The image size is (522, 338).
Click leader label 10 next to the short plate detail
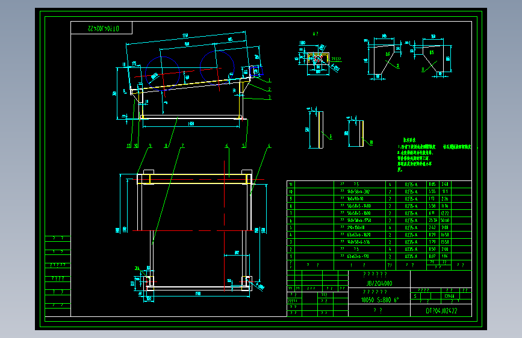point(371,143)
